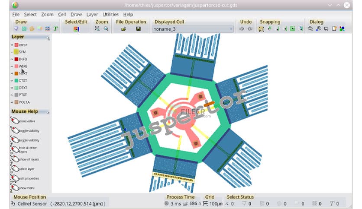
Task: Open the Displayed Cell noname_3 dropdown
Action: click(x=193, y=29)
